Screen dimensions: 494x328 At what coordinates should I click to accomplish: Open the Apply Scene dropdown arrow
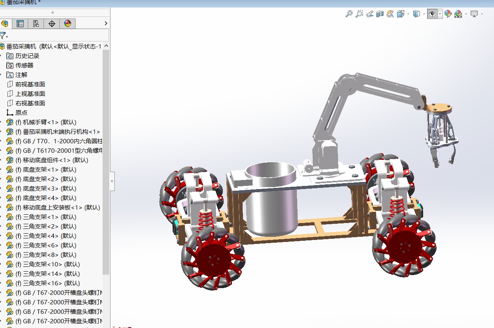466,14
